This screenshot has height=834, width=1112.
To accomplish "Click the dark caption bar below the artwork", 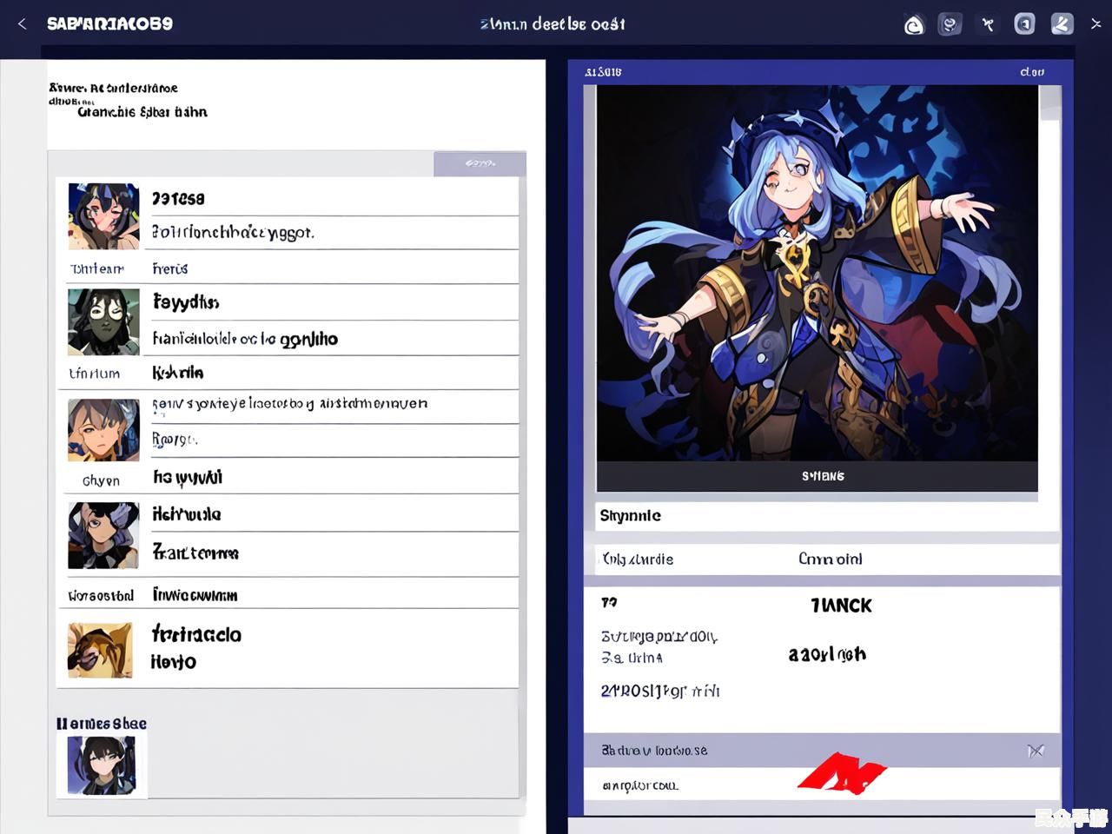I will [x=817, y=476].
